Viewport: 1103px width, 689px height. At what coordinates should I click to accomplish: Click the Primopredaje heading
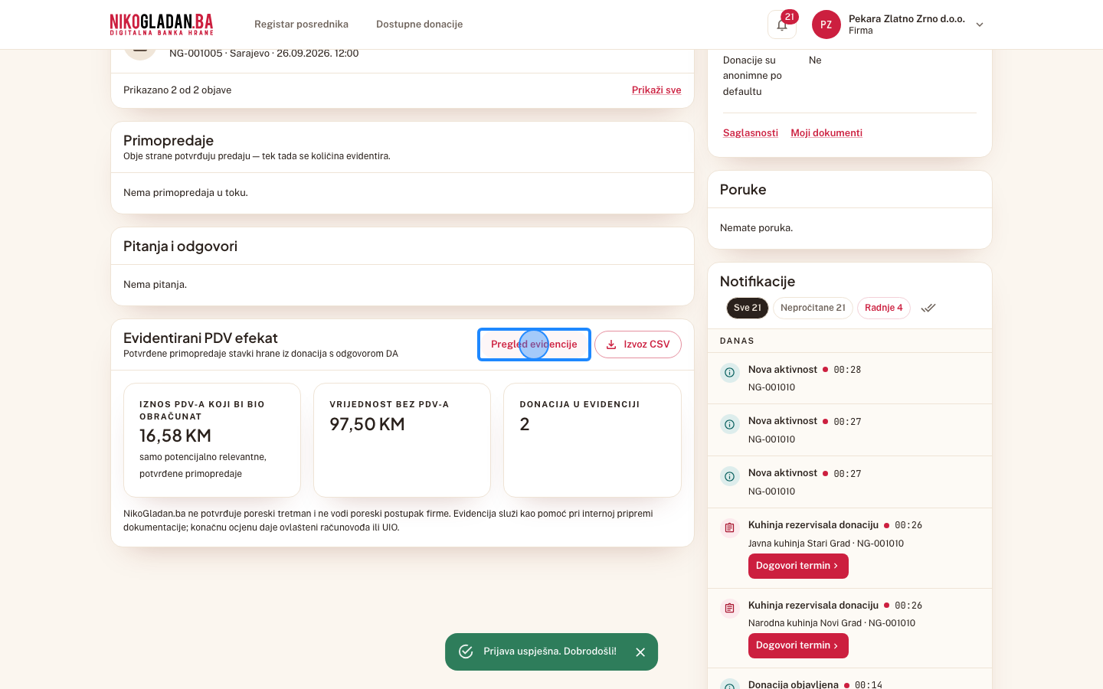click(169, 141)
